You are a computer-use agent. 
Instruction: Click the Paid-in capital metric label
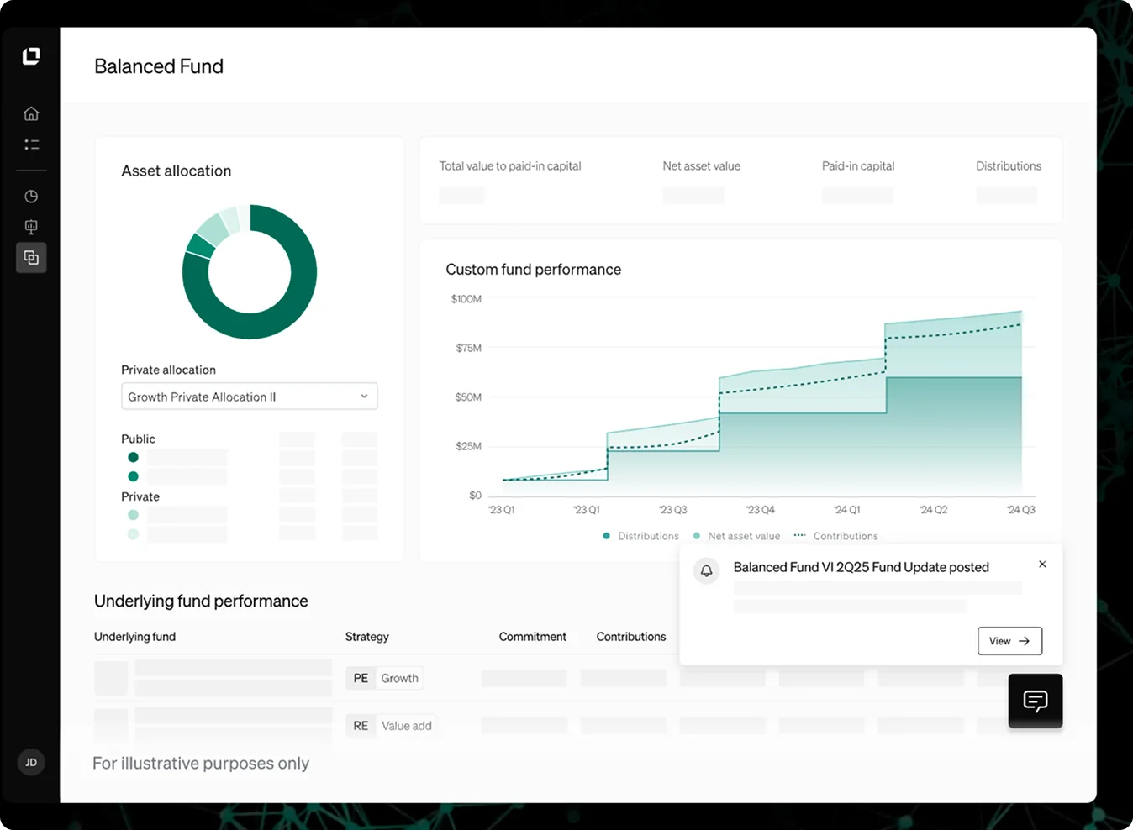(858, 166)
